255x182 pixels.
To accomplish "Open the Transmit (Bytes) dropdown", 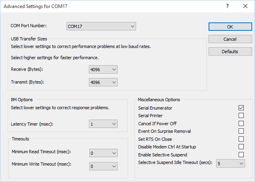I will coord(103,82).
